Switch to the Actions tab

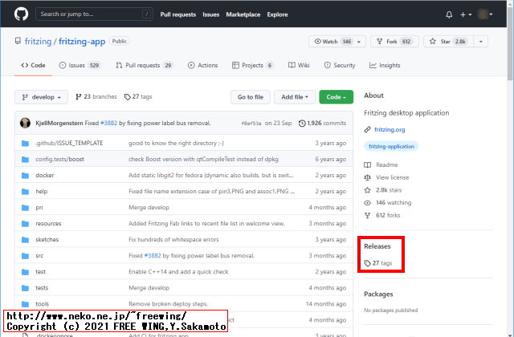[202, 65]
